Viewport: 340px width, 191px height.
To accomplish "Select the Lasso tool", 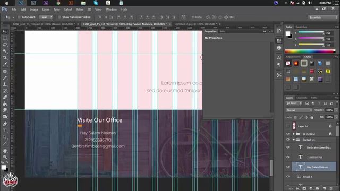I will [5, 45].
